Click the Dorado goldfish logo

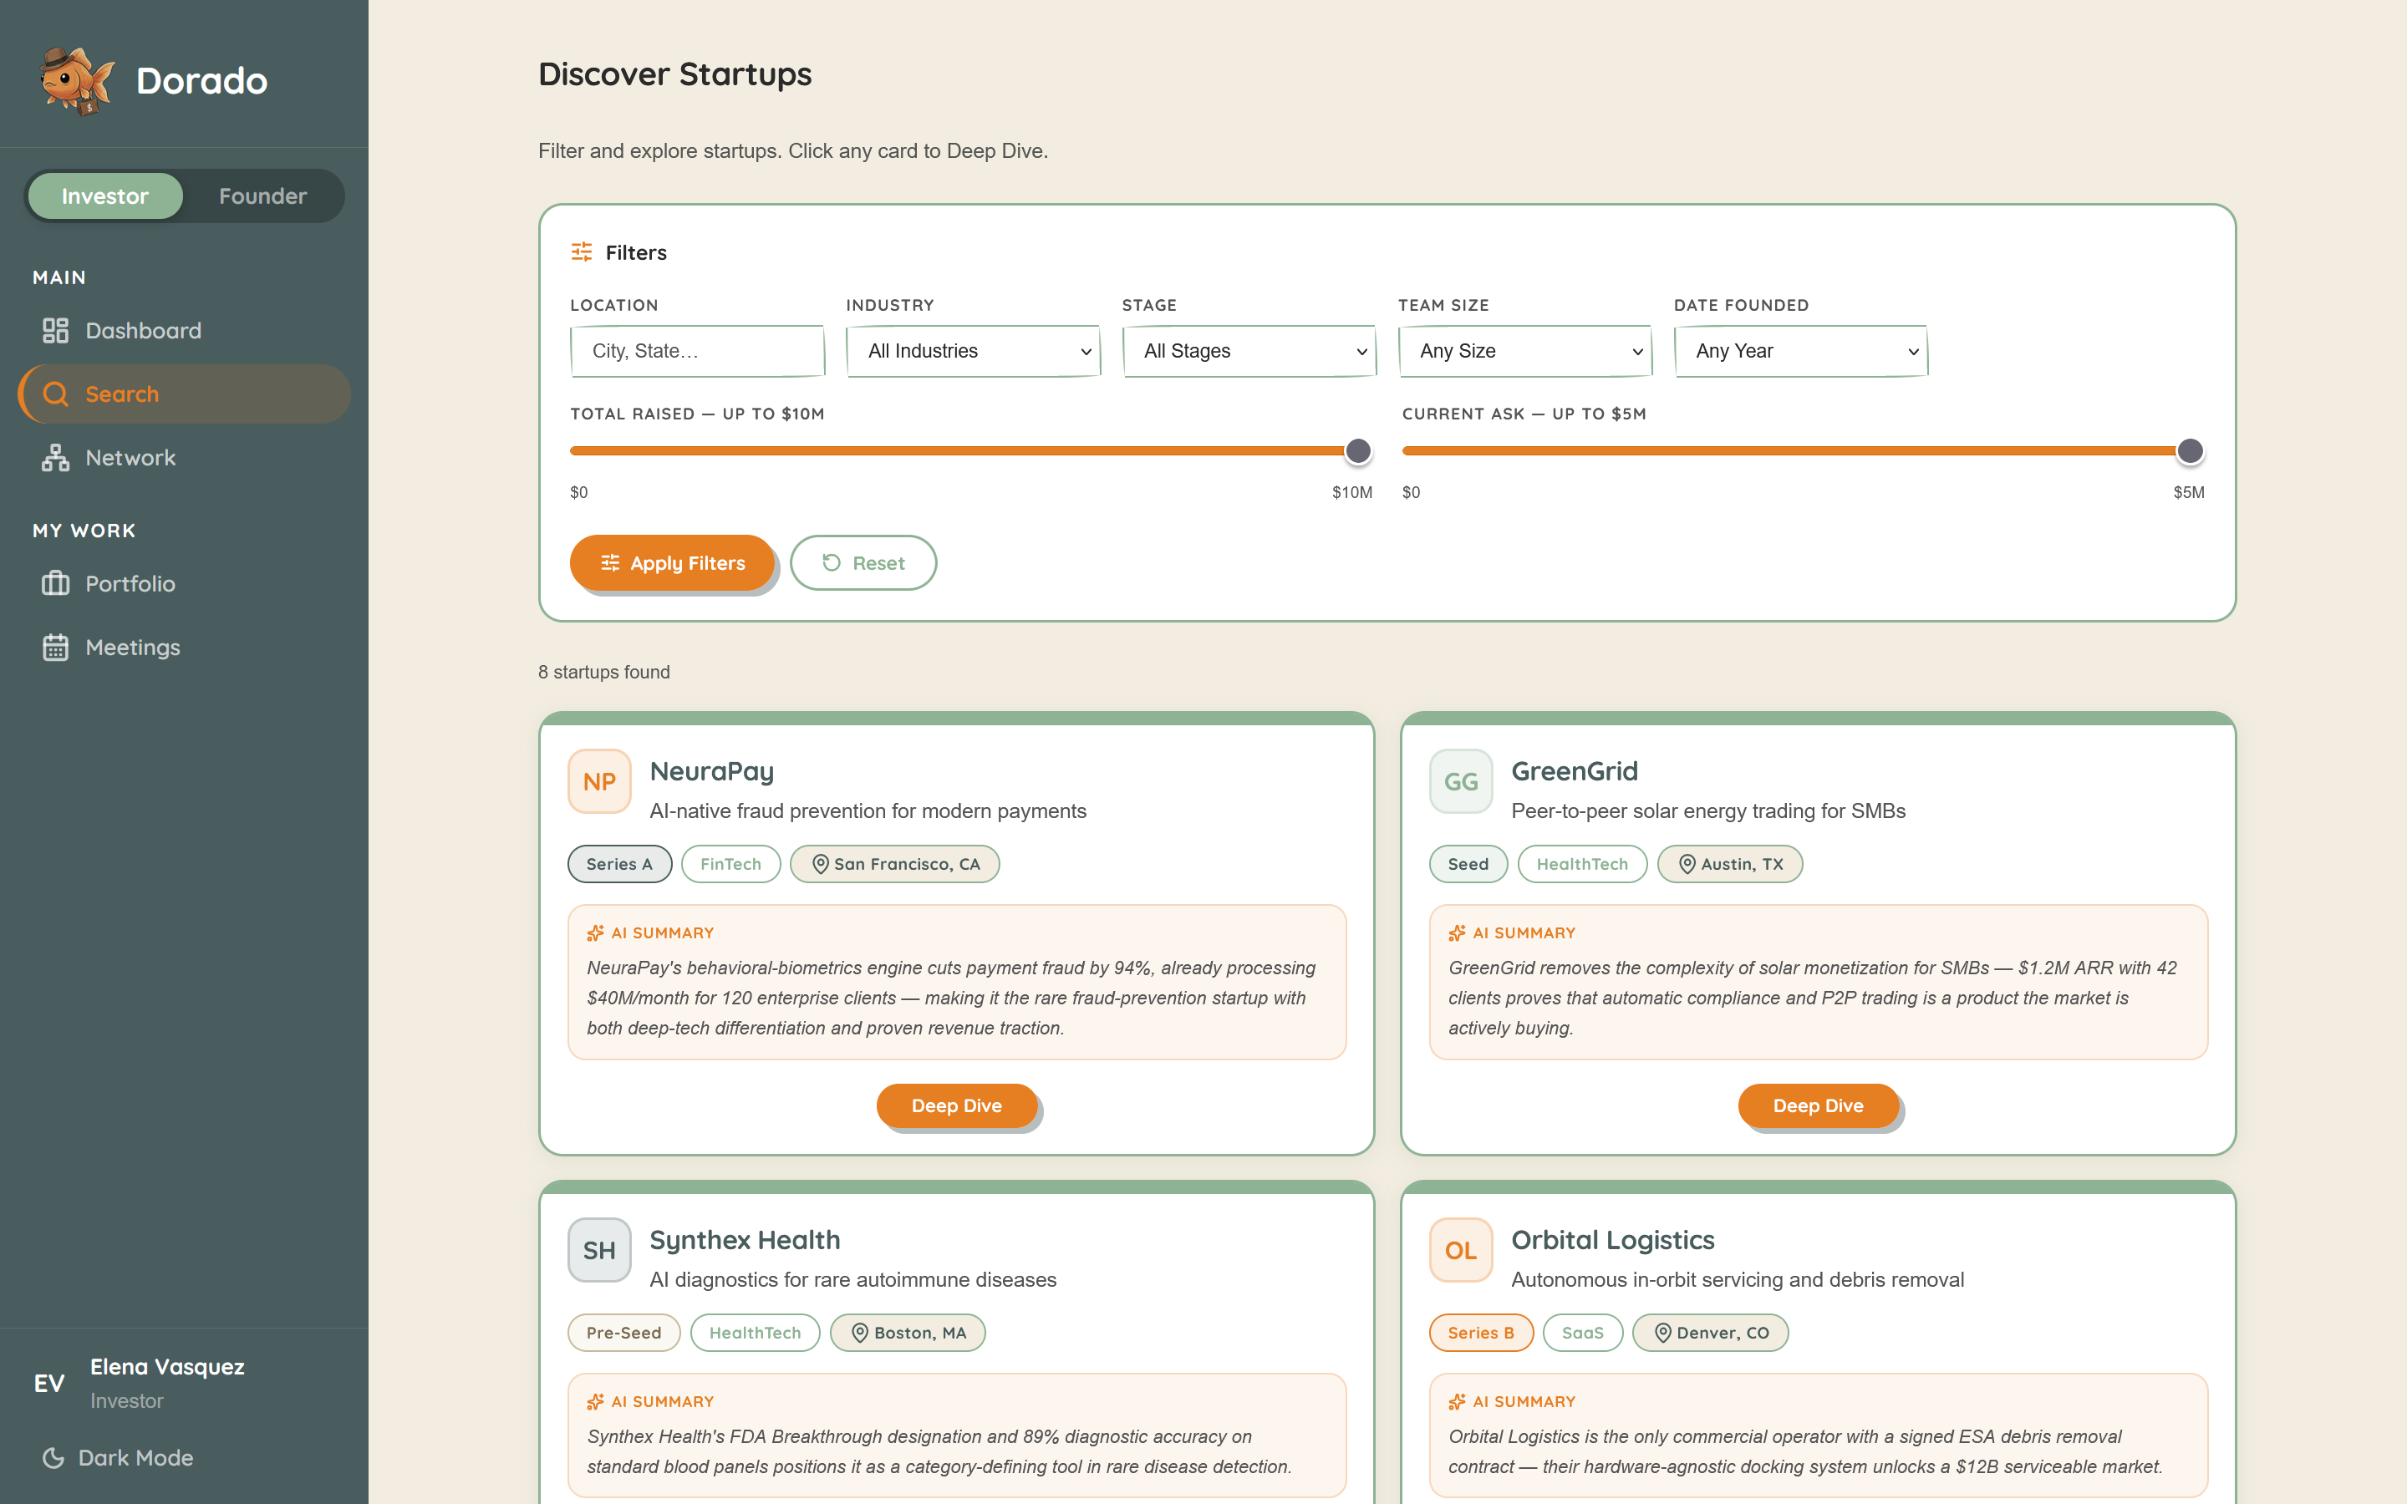click(78, 80)
